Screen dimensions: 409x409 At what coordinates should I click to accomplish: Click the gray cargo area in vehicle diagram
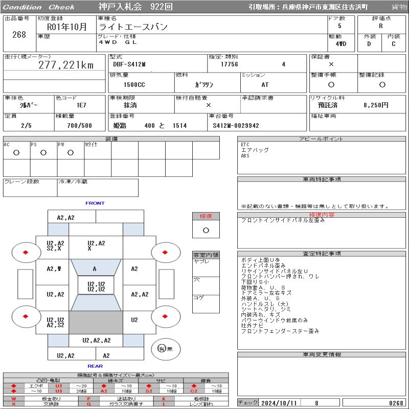point(96,323)
